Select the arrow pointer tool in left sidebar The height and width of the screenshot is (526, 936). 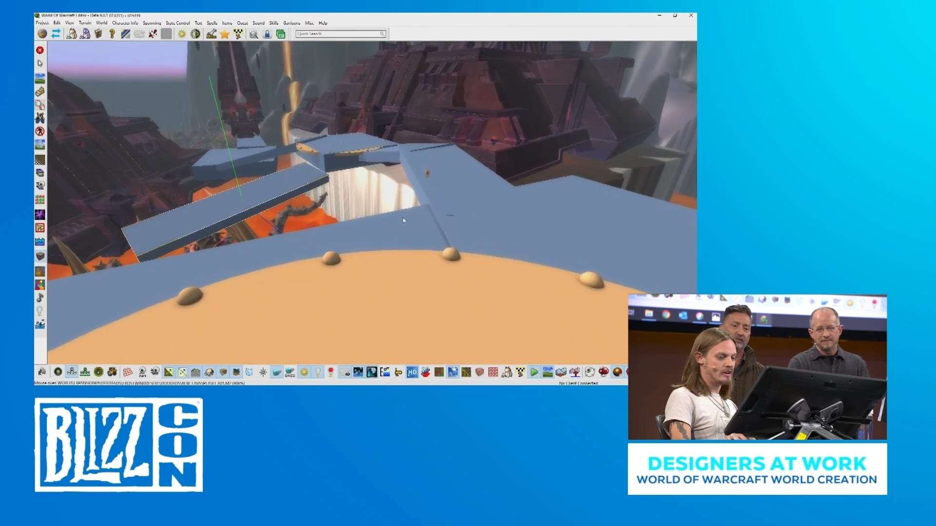pyautogui.click(x=40, y=63)
